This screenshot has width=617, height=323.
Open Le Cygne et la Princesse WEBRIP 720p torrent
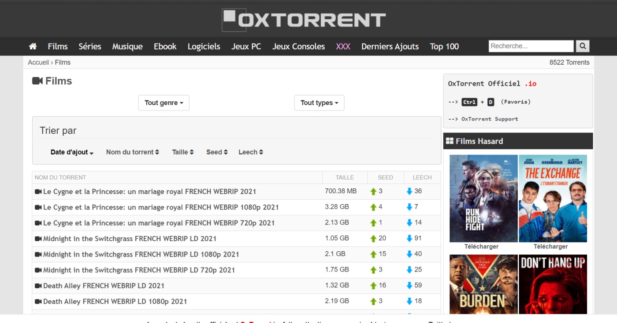(159, 223)
